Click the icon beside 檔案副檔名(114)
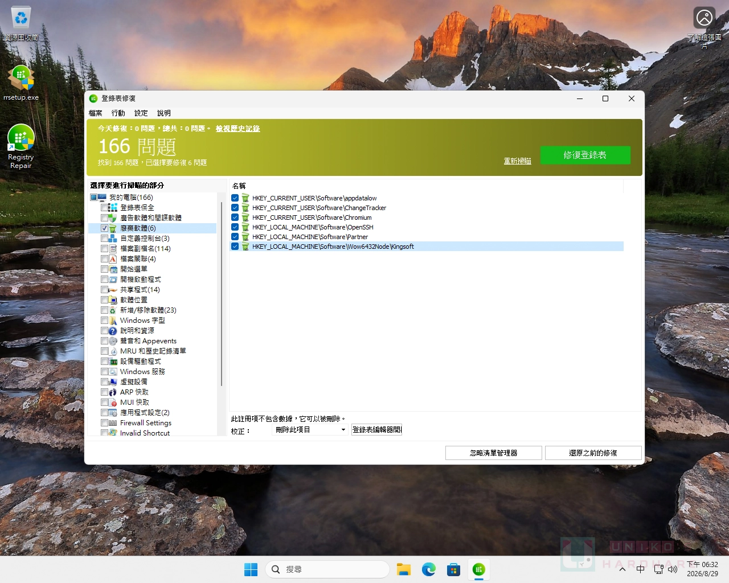This screenshot has height=583, width=729. click(113, 248)
